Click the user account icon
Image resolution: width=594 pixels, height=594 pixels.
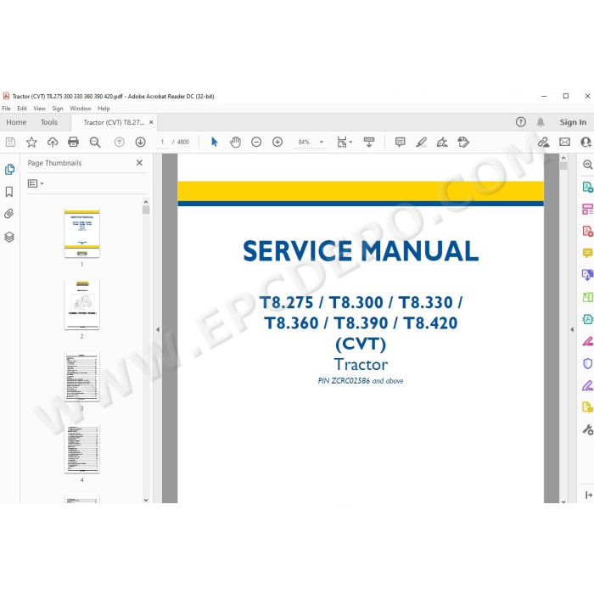(x=586, y=142)
